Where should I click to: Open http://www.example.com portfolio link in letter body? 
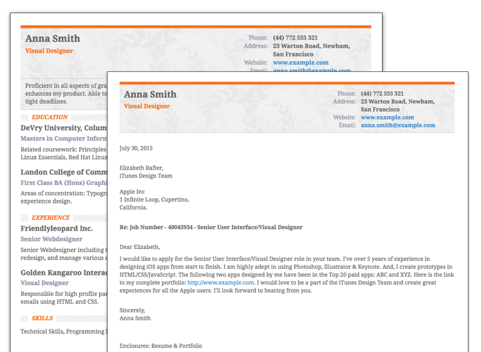click(x=221, y=283)
